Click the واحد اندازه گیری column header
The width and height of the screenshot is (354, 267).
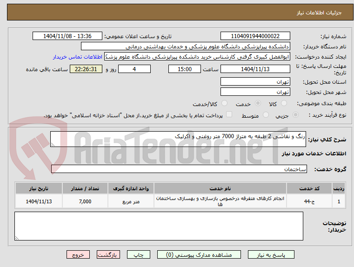pos(131,188)
